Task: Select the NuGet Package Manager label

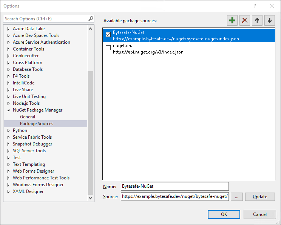Action: [x=38, y=110]
